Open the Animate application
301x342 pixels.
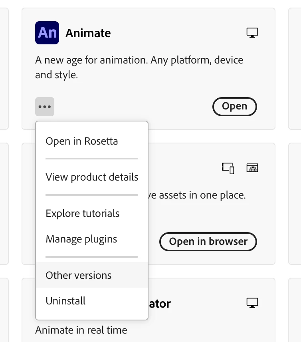click(x=234, y=107)
